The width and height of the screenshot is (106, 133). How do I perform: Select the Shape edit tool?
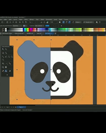[x=6, y=49]
